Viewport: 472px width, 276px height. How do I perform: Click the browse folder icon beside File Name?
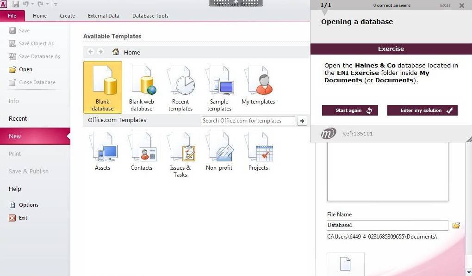(456, 225)
